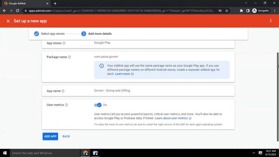Click the third-party cookies eye icon
This screenshot has height=157, width=279.
point(220,10)
